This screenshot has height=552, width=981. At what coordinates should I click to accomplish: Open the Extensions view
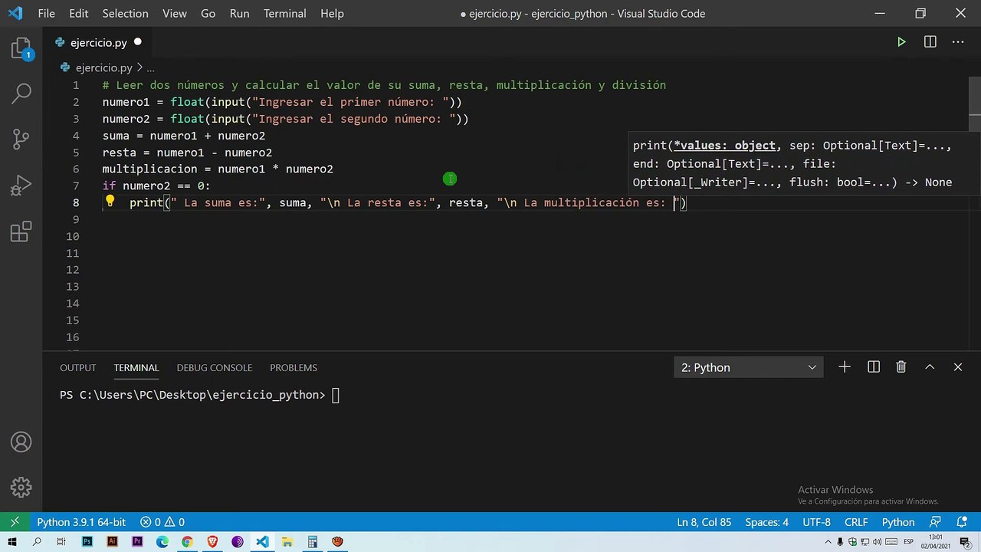[21, 232]
